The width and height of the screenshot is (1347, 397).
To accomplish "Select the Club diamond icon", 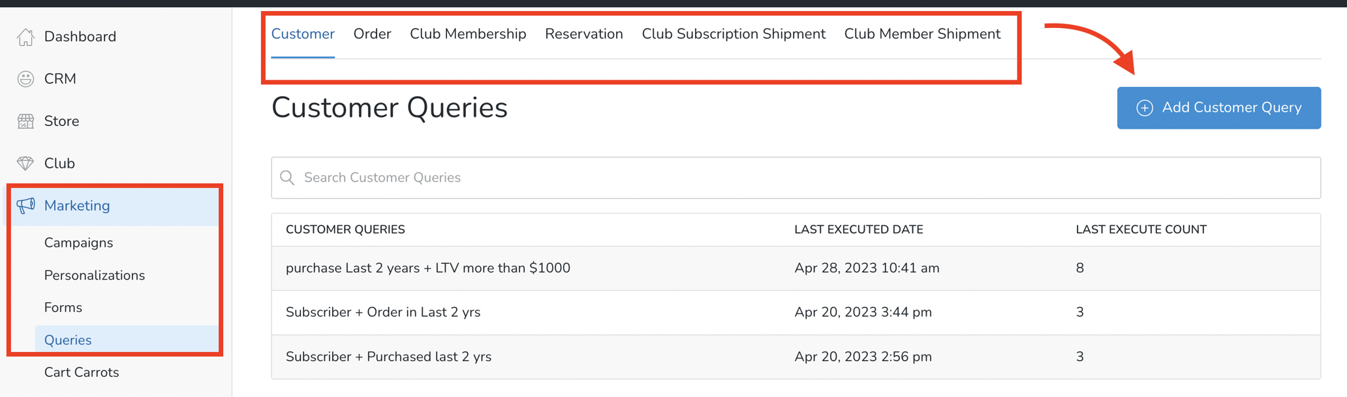I will 26,163.
